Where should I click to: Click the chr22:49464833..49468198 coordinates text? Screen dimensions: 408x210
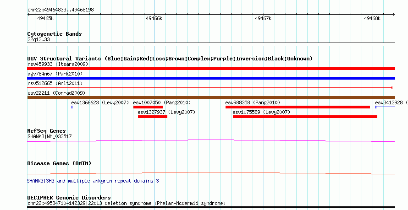[61, 10]
